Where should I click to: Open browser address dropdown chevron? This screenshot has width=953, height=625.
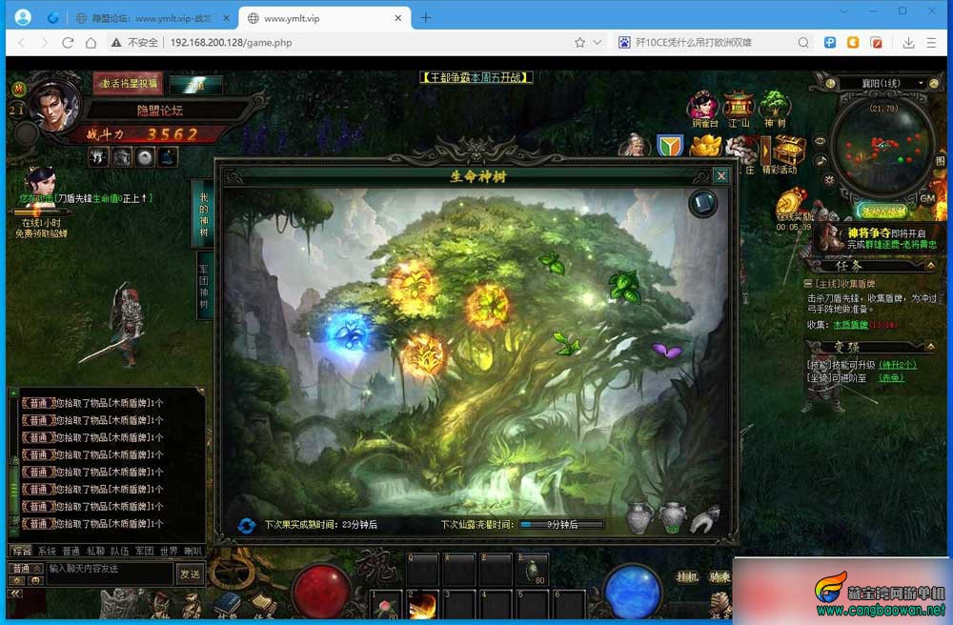tap(598, 43)
